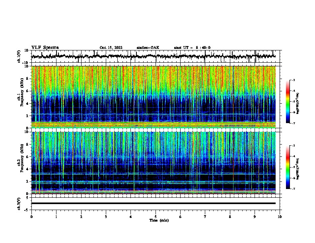Click time-axis tick label '8'

[x=230, y=217]
